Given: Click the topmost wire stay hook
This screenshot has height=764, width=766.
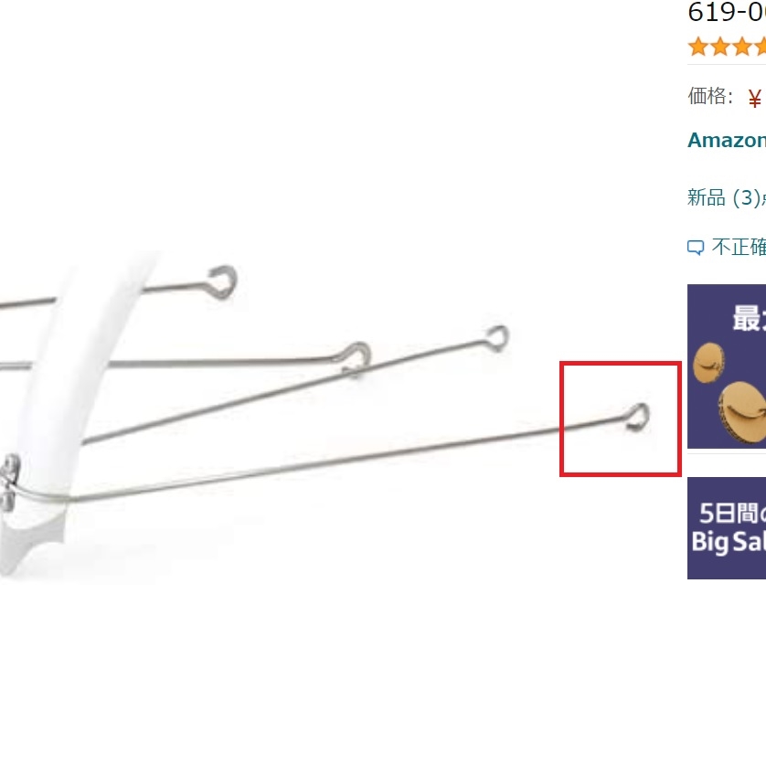Looking at the screenshot, I should click(223, 281).
